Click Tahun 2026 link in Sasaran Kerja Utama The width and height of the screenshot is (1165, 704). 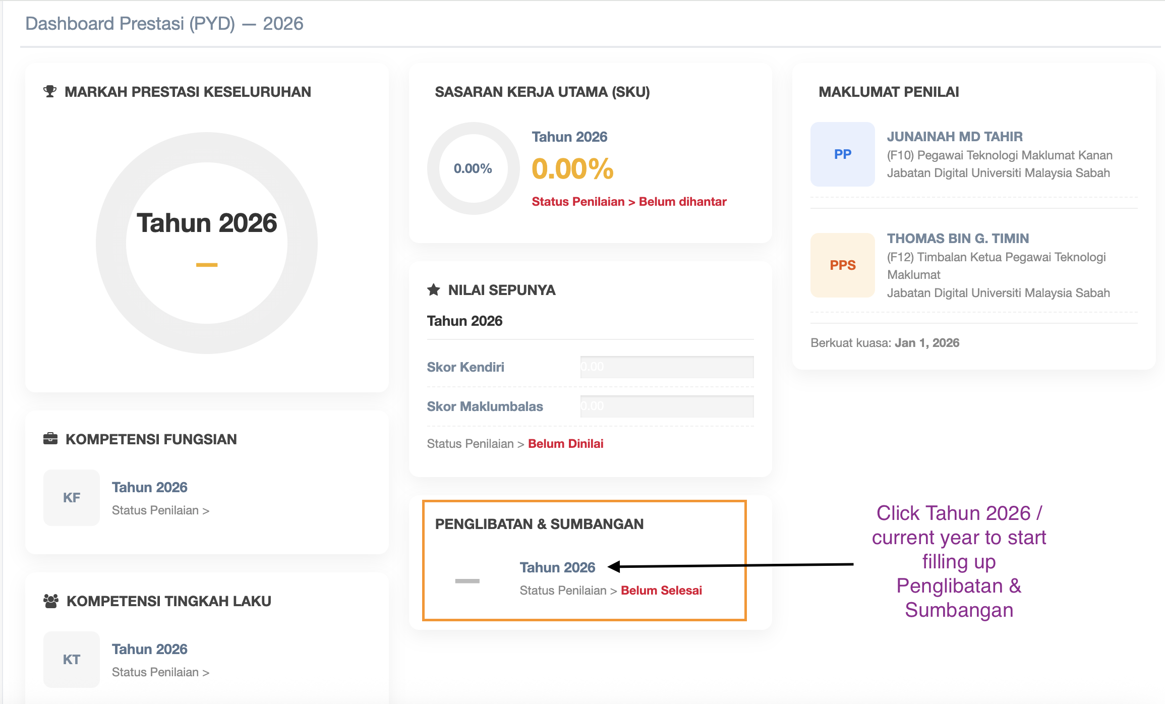(x=569, y=137)
